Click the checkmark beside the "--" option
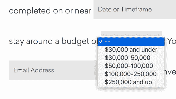This screenshot has height=99, width=176. [x=101, y=42]
